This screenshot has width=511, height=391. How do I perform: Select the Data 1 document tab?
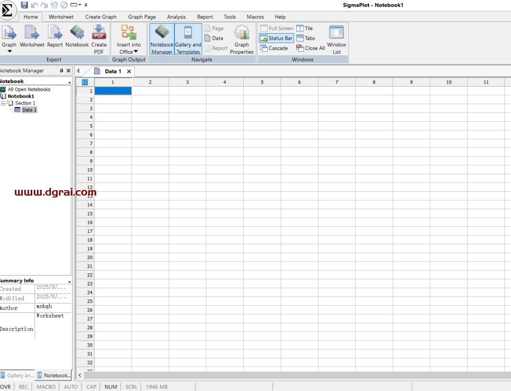point(113,71)
